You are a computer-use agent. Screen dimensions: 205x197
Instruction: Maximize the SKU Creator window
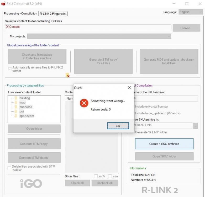pos(187,3)
